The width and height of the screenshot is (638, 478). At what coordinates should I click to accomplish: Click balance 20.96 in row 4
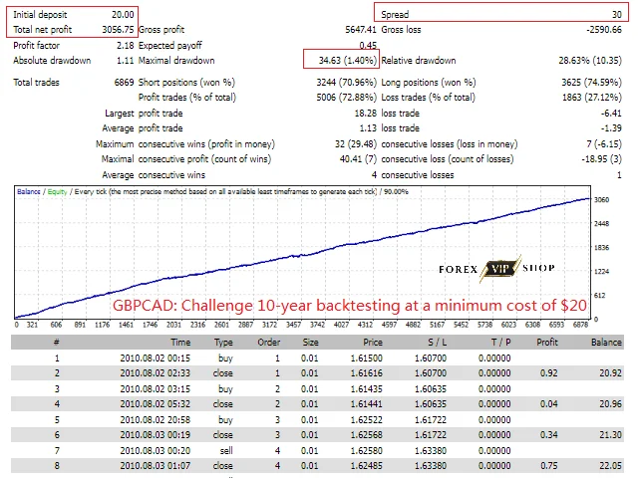tap(610, 404)
